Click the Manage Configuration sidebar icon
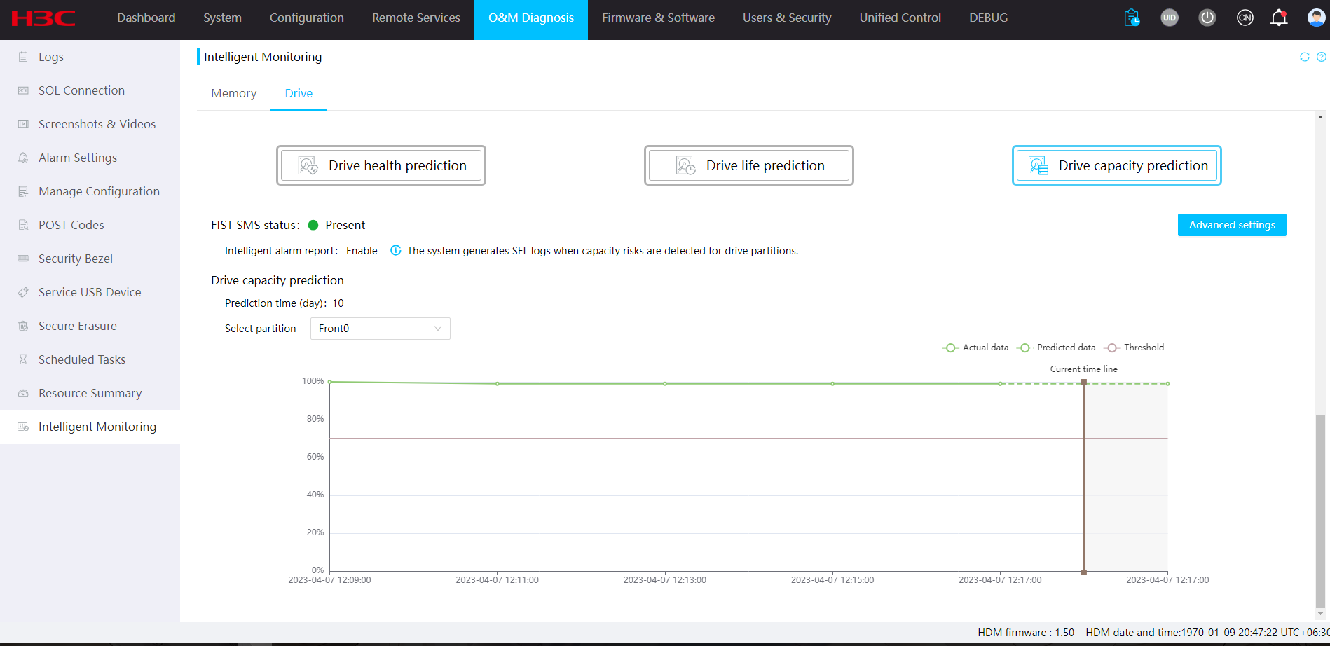This screenshot has height=646, width=1330. 23,191
